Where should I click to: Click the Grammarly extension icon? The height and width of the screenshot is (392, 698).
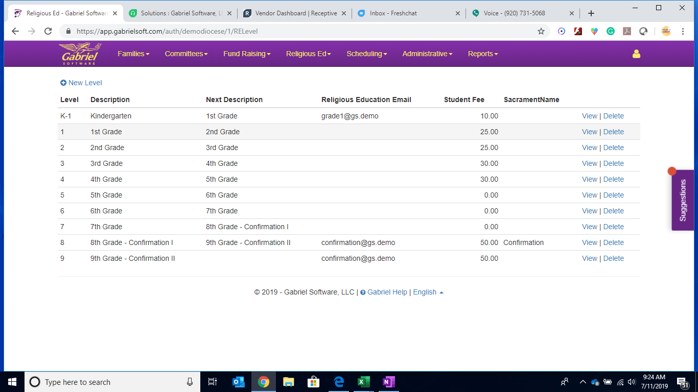pyautogui.click(x=611, y=31)
